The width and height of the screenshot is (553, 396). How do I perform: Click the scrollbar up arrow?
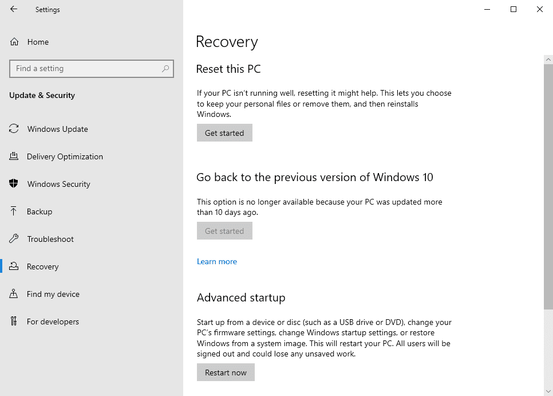click(548, 60)
